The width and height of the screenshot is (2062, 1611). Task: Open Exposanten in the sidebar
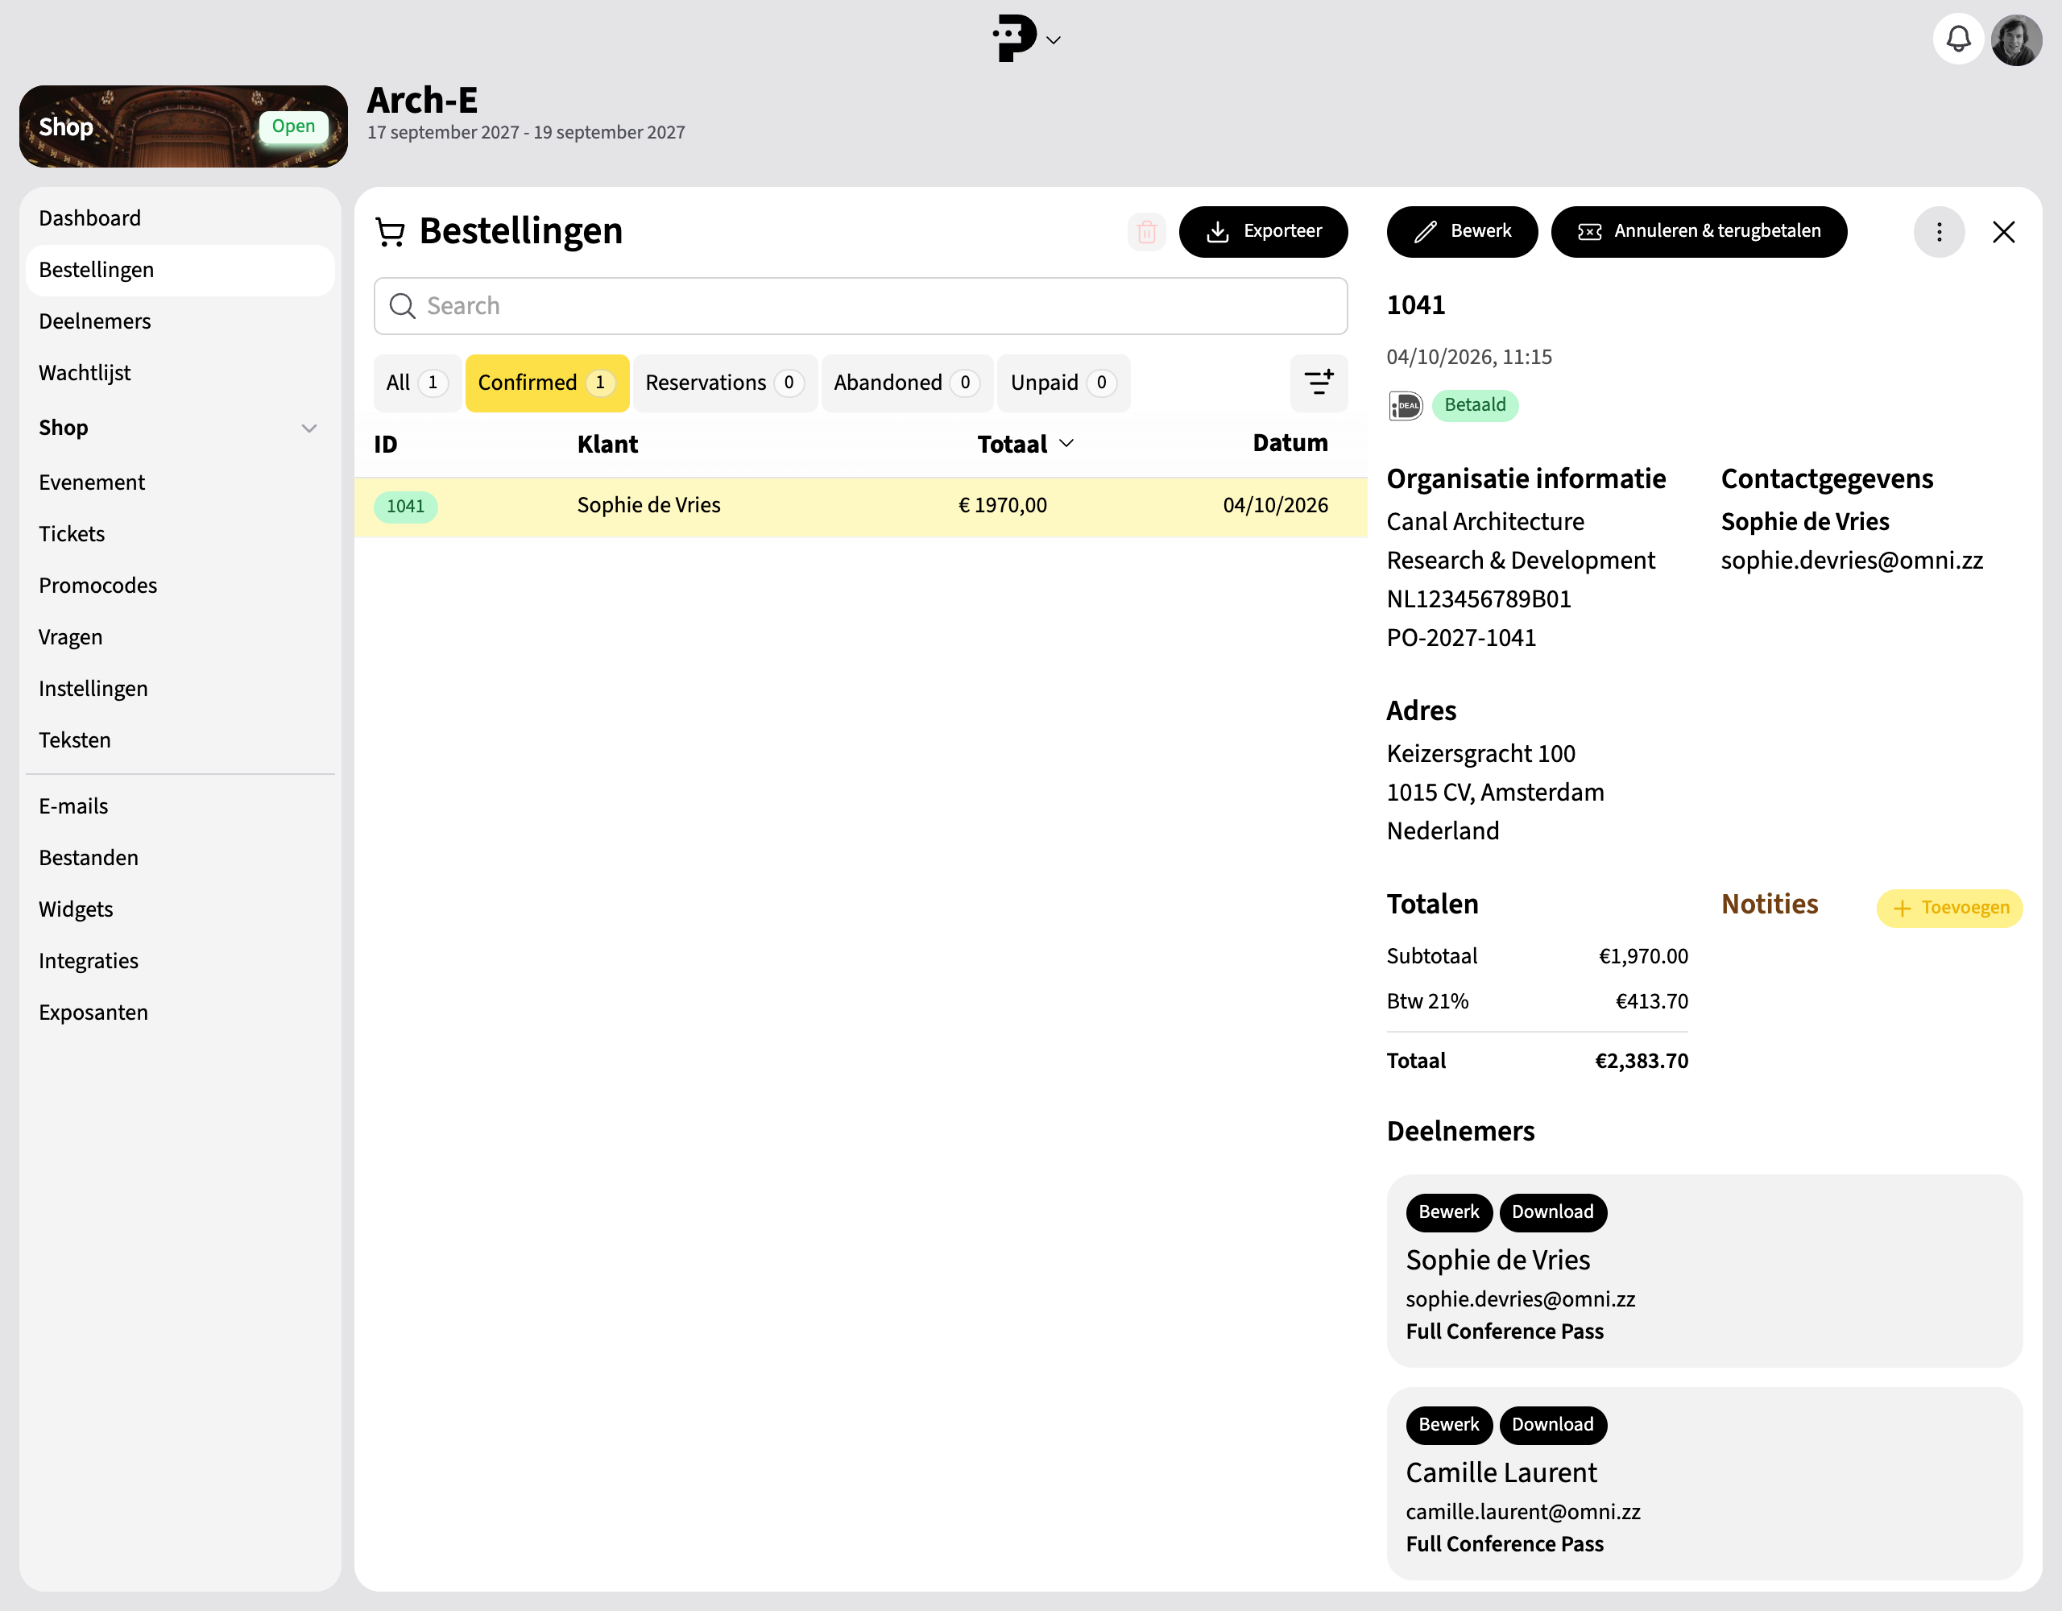(180, 1013)
